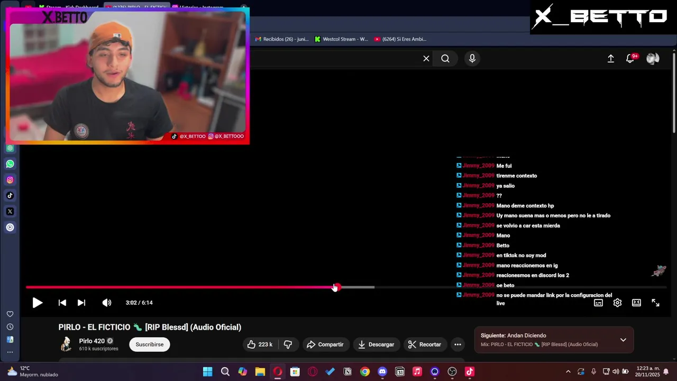Viewport: 677px width, 381px height.
Task: Seek to the buffered gray part of the progress bar
Action: coord(357,287)
